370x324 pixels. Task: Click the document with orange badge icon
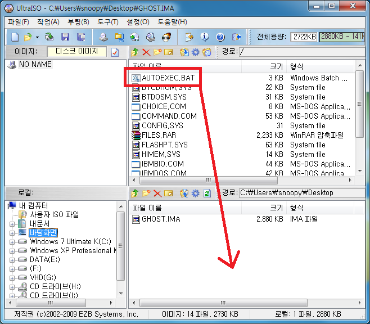pos(166,37)
